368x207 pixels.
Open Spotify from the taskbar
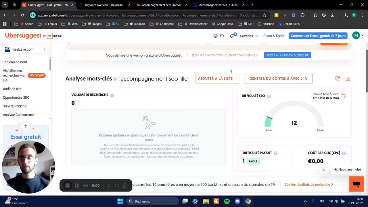point(227,201)
